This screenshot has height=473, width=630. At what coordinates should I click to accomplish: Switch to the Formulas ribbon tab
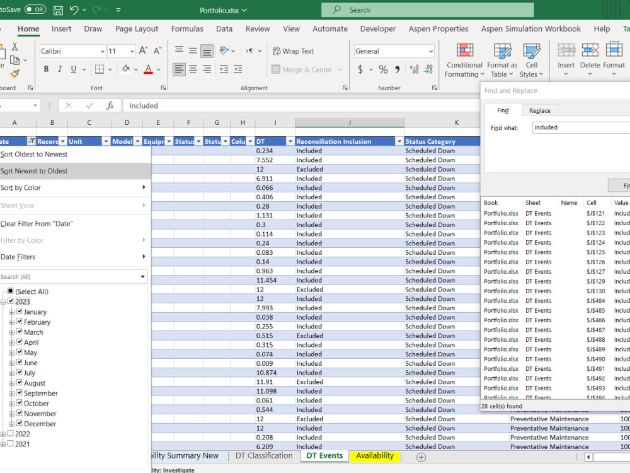point(187,28)
